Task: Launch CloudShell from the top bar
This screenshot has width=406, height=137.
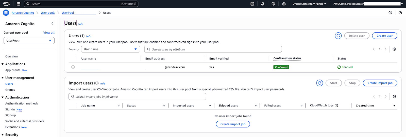Action: point(252,4)
